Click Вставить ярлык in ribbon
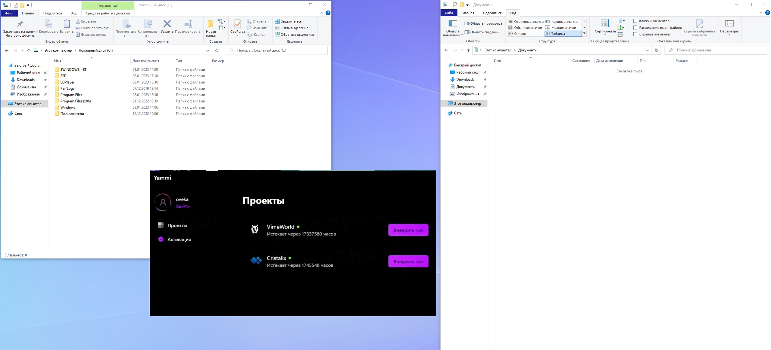The image size is (771, 350). 91,35
